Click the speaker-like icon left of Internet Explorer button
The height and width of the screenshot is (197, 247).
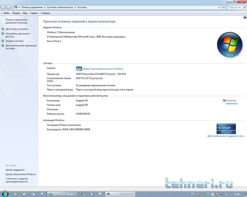(x=42, y=194)
